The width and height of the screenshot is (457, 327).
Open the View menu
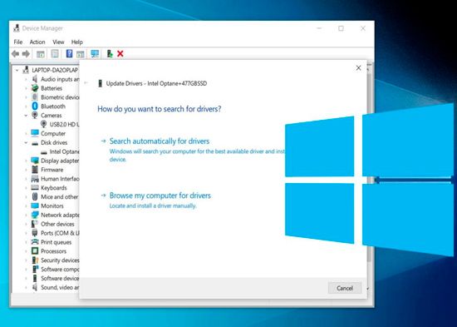(58, 42)
